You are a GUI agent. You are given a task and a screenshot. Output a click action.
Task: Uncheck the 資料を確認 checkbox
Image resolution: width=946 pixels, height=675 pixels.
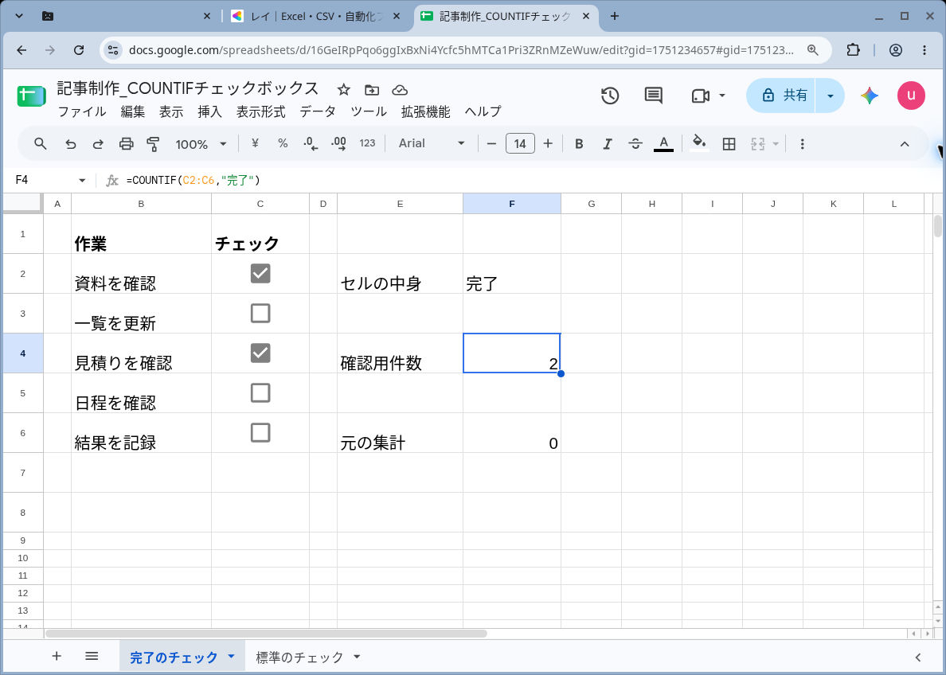pyautogui.click(x=260, y=273)
